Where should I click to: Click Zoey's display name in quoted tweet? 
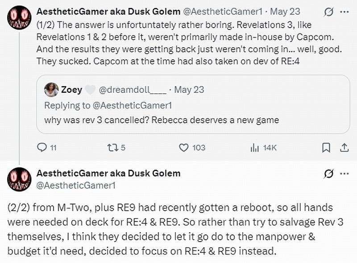click(x=71, y=90)
